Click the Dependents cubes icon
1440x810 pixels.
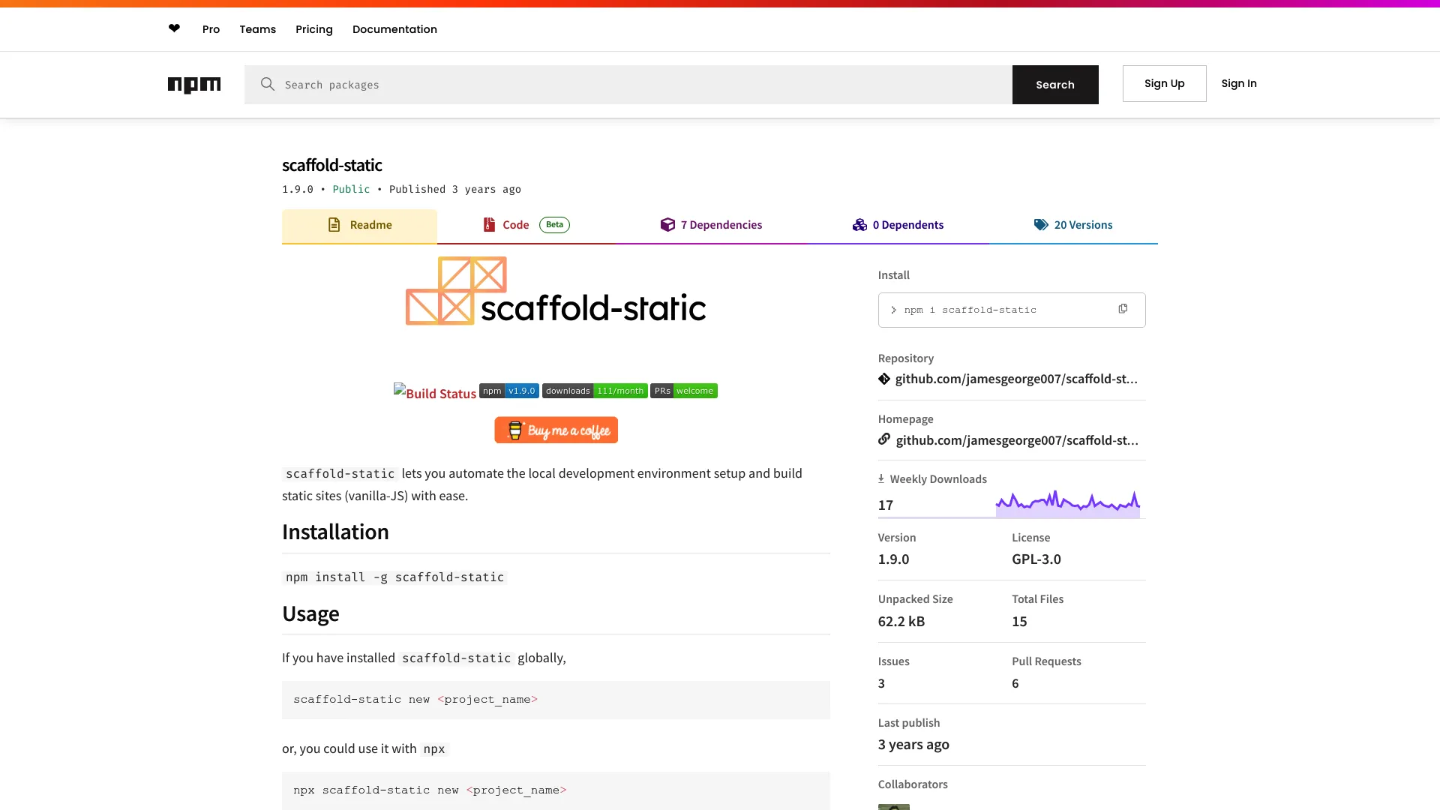[859, 224]
